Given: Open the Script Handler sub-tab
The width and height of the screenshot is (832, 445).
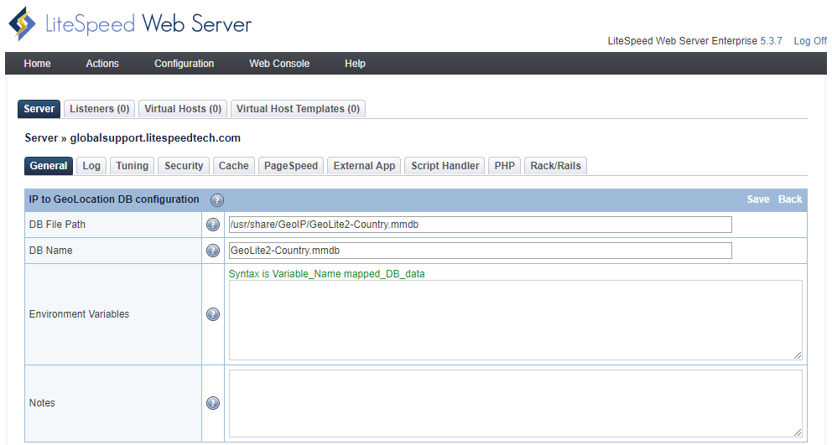Looking at the screenshot, I should point(445,166).
